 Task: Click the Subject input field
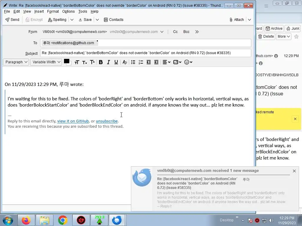coord(146,53)
